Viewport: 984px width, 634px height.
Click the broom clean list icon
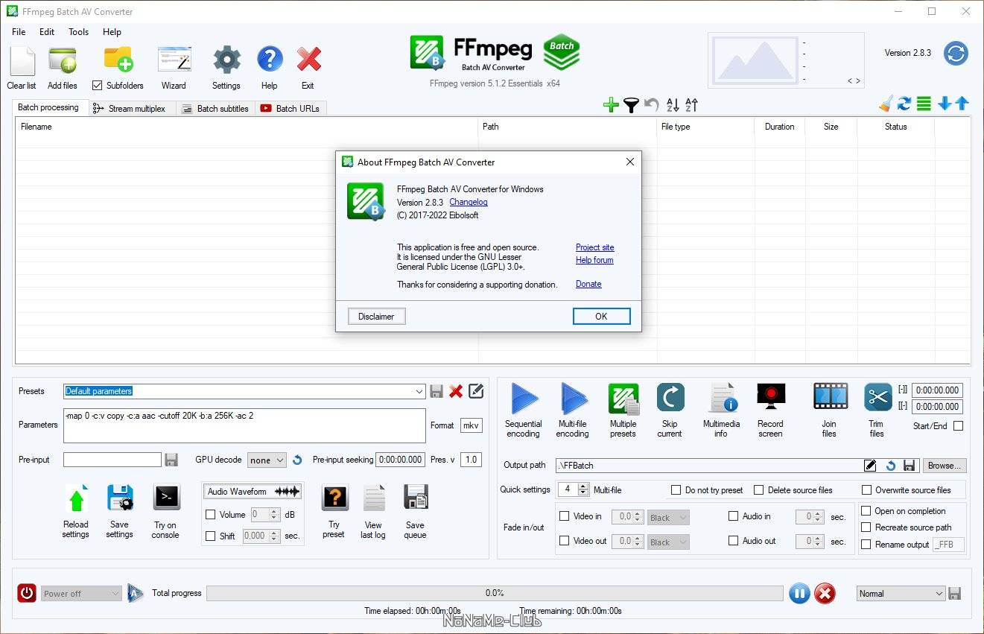886,104
